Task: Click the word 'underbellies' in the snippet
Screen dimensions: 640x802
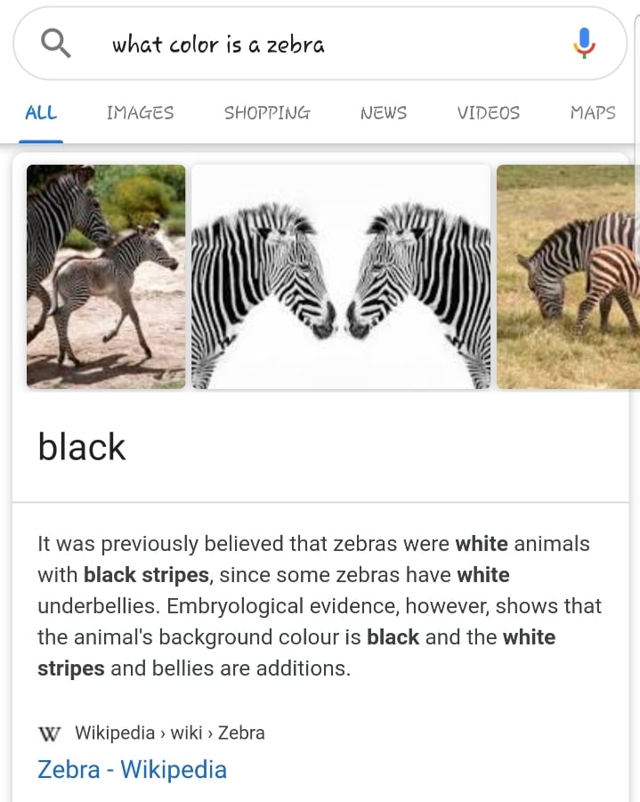Action: (x=99, y=606)
